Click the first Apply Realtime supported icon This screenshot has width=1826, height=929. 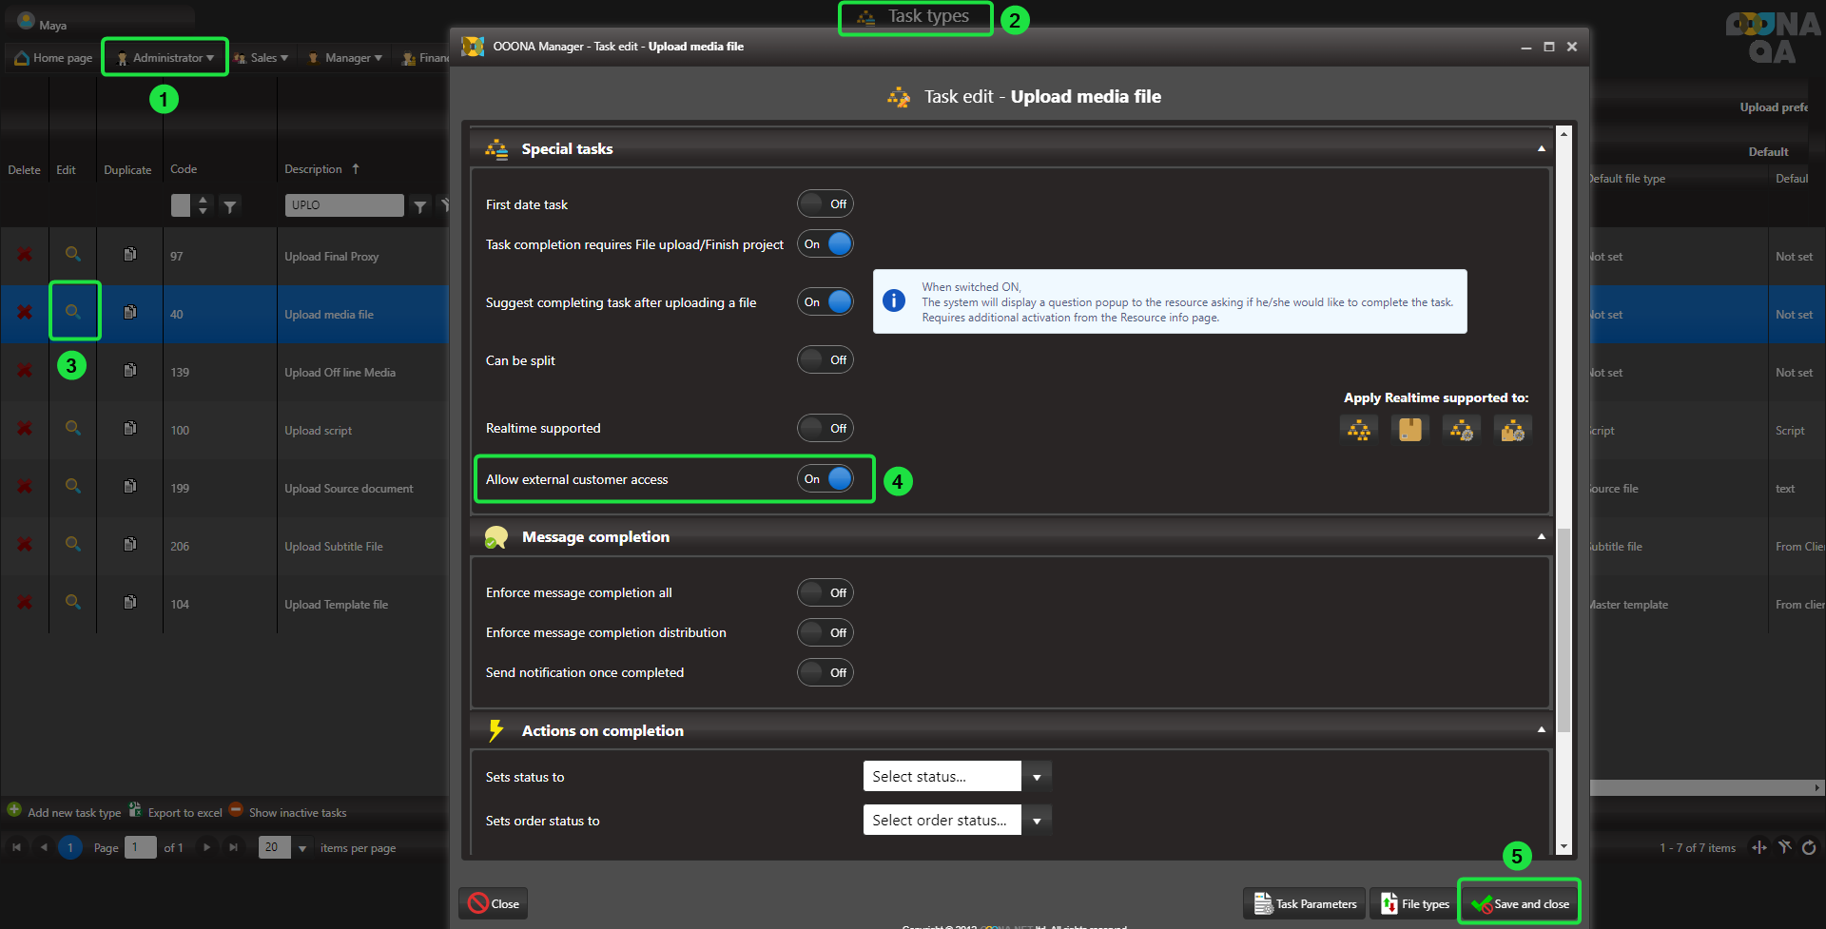pos(1359,430)
